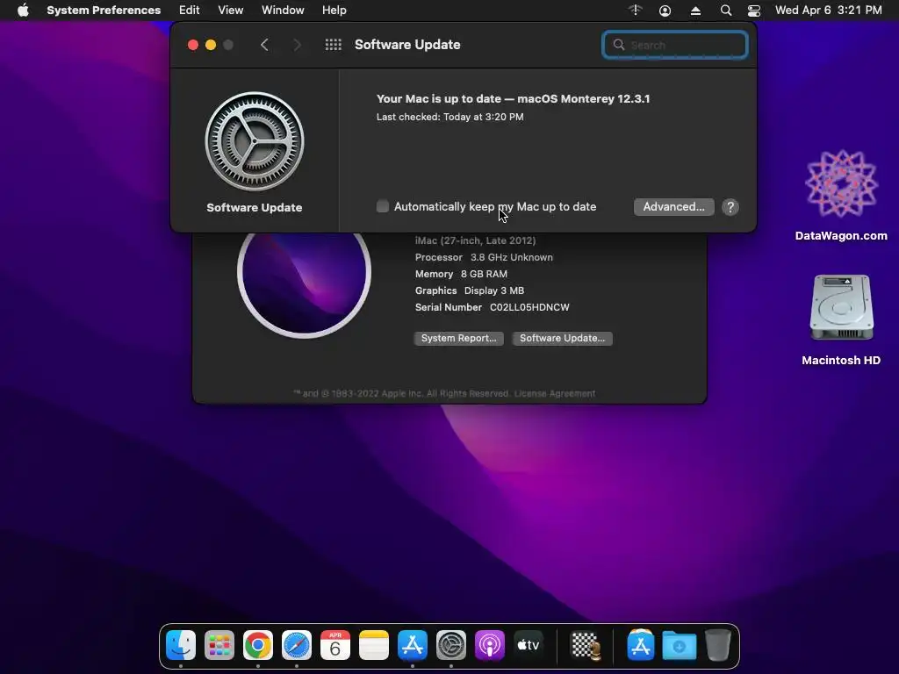This screenshot has height=674, width=899.
Task: Open Notes from the Dock
Action: click(374, 645)
